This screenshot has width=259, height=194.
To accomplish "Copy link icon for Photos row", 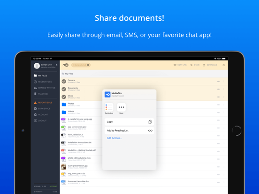I will tap(218, 104).
